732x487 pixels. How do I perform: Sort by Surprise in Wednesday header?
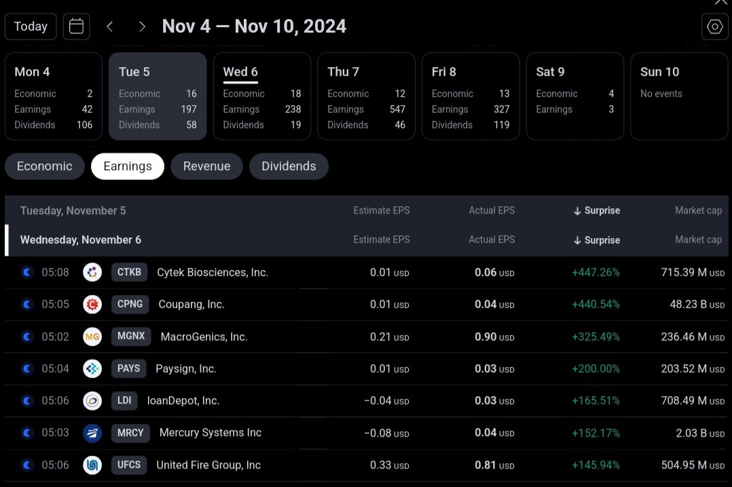click(597, 240)
